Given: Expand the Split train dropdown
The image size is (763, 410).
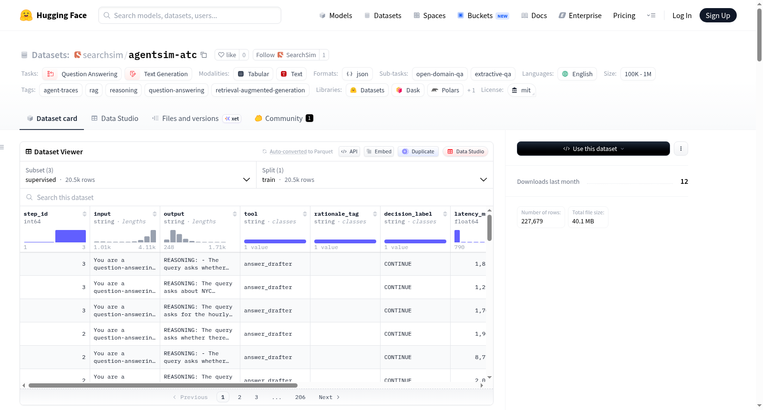Looking at the screenshot, I should point(375,175).
